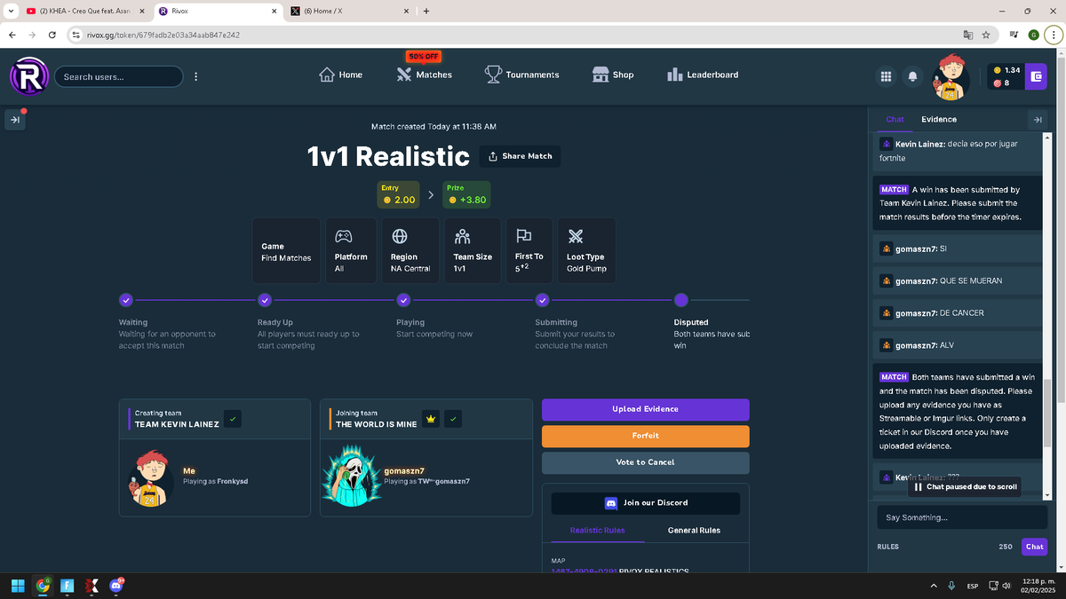Click the RULES link under chat input
This screenshot has width=1066, height=599.
[x=887, y=547]
